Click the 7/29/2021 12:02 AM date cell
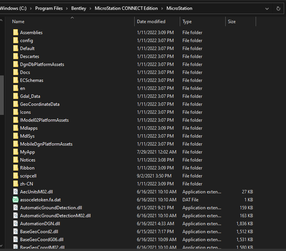Screen dimensions: 286x251 [x=157, y=152]
